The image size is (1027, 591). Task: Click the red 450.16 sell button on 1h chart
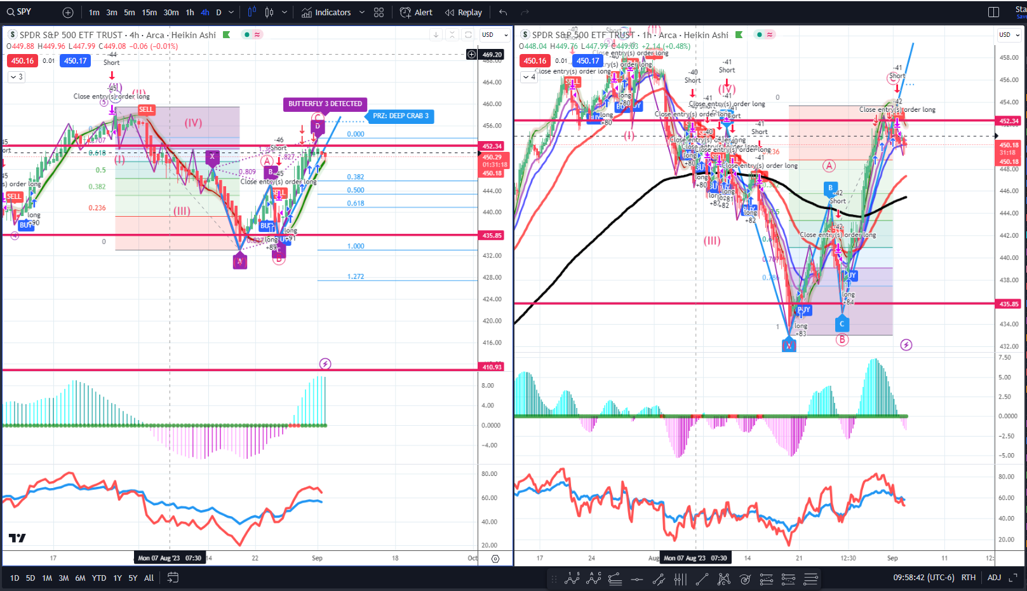[x=535, y=61]
